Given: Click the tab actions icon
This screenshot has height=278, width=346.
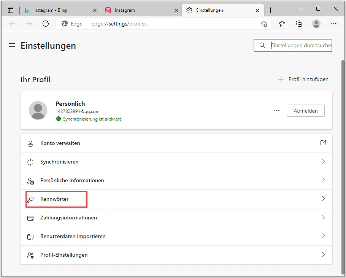Looking at the screenshot, I should (x=11, y=10).
